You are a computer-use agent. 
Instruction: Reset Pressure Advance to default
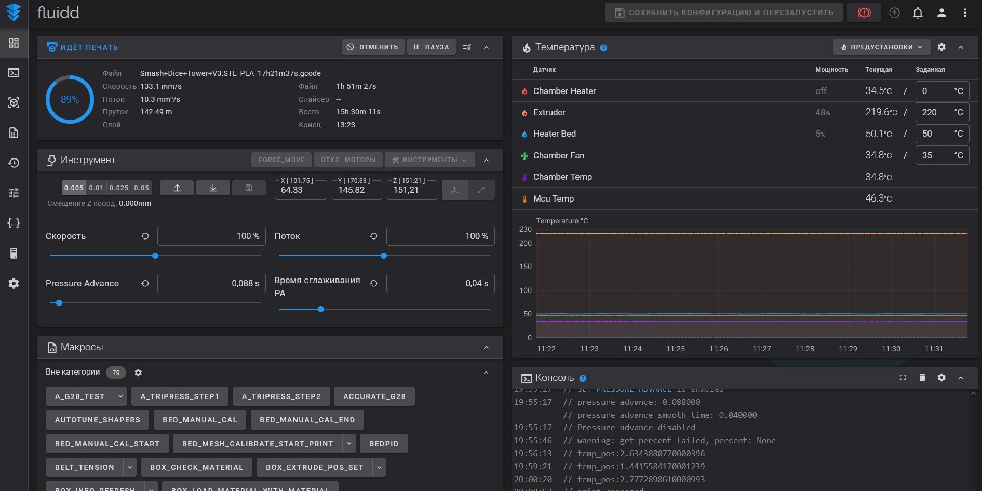pyautogui.click(x=145, y=283)
